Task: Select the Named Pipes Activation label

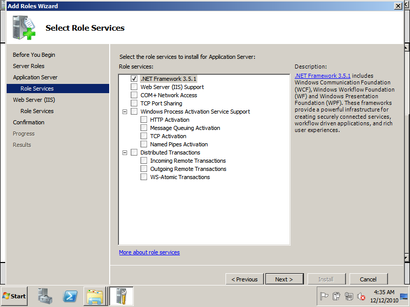Action: pyautogui.click(x=179, y=144)
